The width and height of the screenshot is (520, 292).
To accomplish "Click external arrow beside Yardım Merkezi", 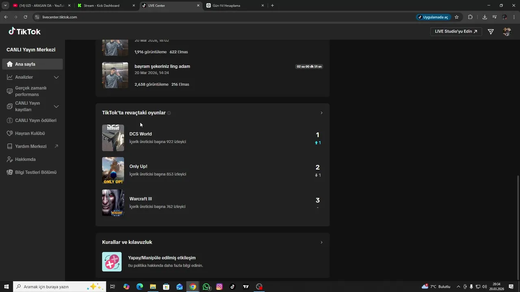I will (x=56, y=146).
